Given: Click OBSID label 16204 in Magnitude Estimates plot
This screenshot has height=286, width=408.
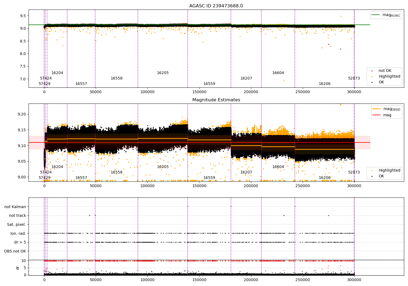Looking at the screenshot, I should point(57,167).
